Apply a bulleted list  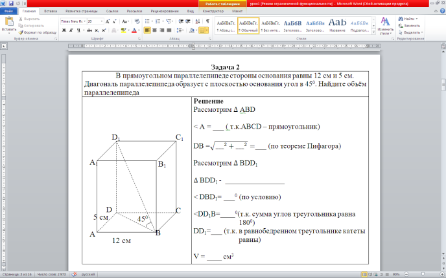tap(148, 21)
